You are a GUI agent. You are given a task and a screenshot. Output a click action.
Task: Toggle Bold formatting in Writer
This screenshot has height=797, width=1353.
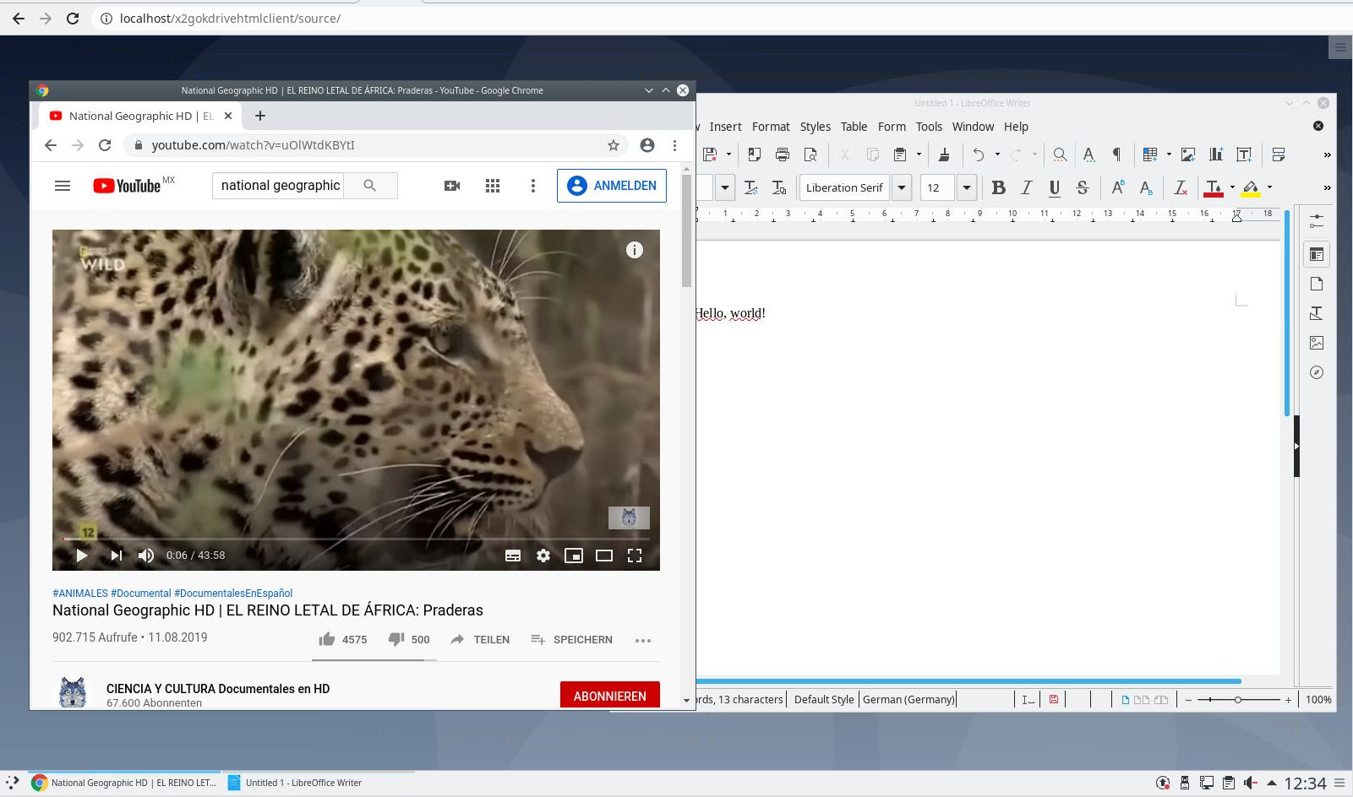point(998,187)
